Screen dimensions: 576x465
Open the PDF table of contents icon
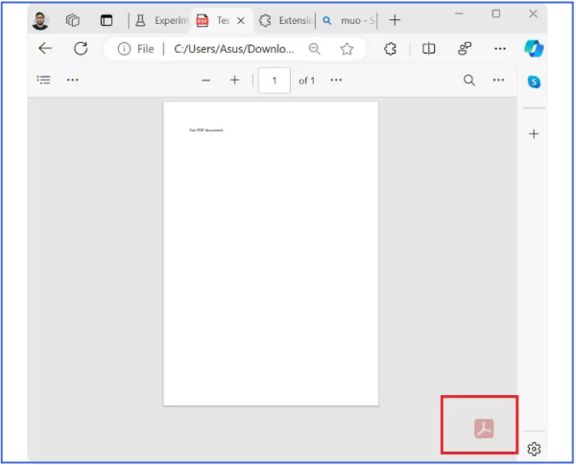coord(43,81)
